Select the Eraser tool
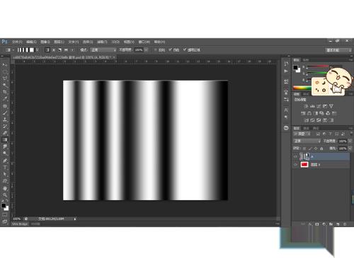Image resolution: width=354 pixels, height=258 pixels. click(x=5, y=133)
